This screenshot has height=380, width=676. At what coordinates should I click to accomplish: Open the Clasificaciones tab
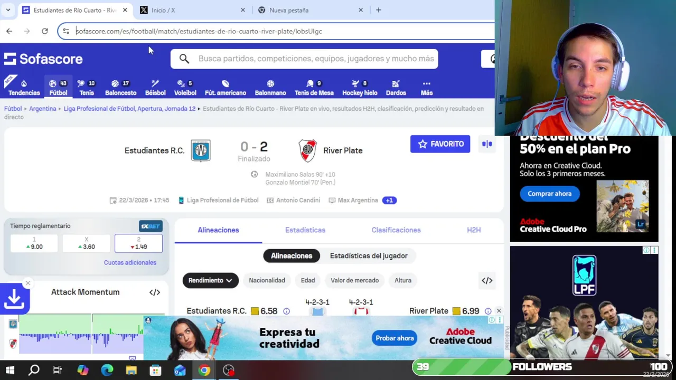click(396, 230)
